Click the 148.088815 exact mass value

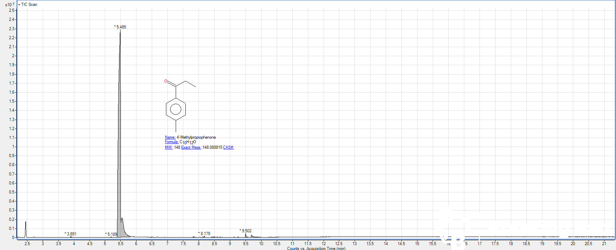212,147
